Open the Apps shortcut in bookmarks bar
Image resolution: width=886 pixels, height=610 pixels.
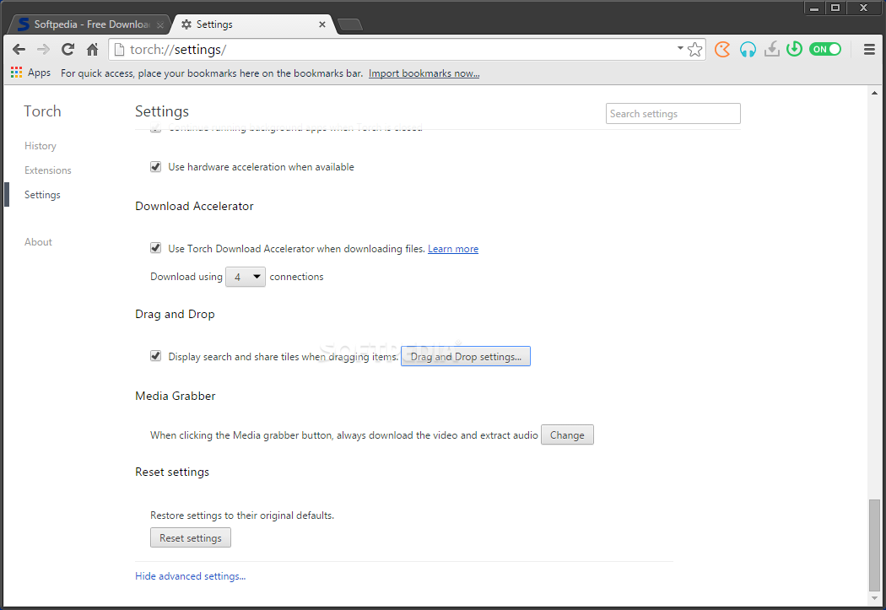pyautogui.click(x=31, y=73)
